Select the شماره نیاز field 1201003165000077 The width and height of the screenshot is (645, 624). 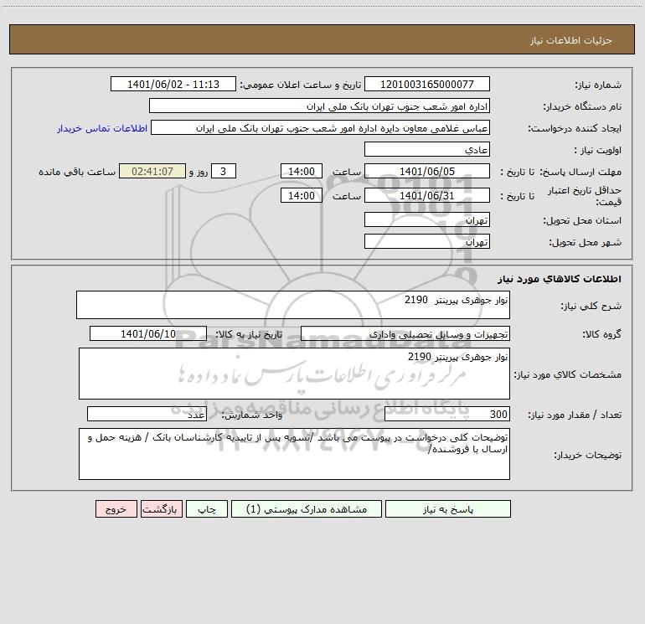[x=427, y=84]
